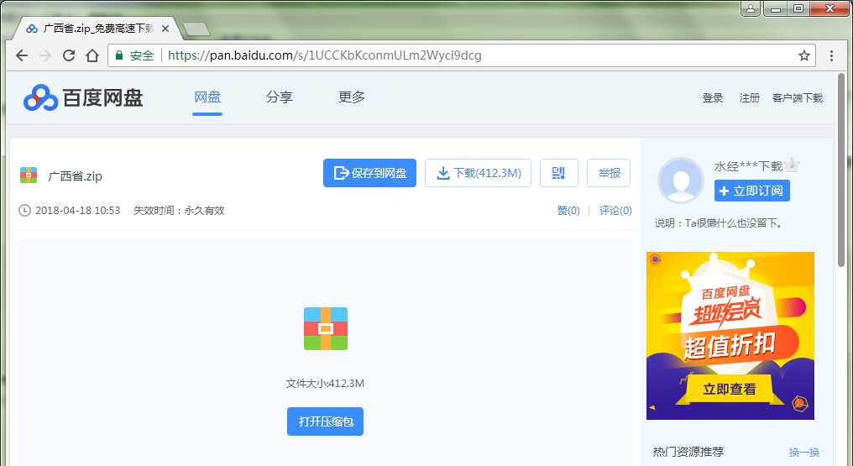The height and width of the screenshot is (466, 853).
Task: Close the 广西省.zip browser tab
Action: point(165,29)
